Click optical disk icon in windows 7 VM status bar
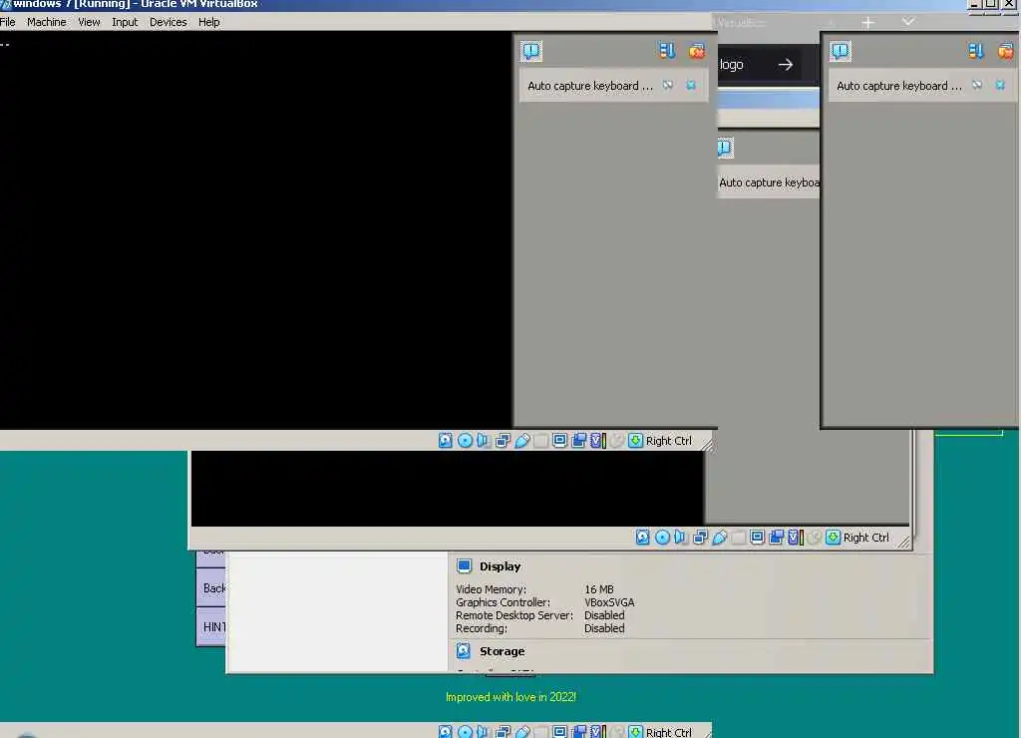Image resolution: width=1021 pixels, height=738 pixels. (x=465, y=441)
